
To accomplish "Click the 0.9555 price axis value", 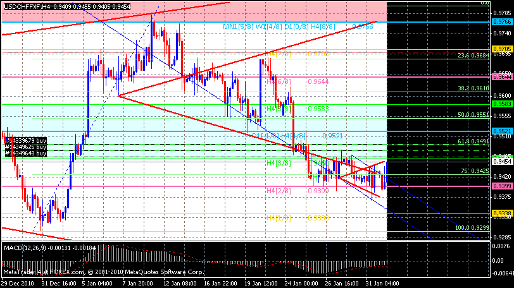I will click(x=502, y=116).
